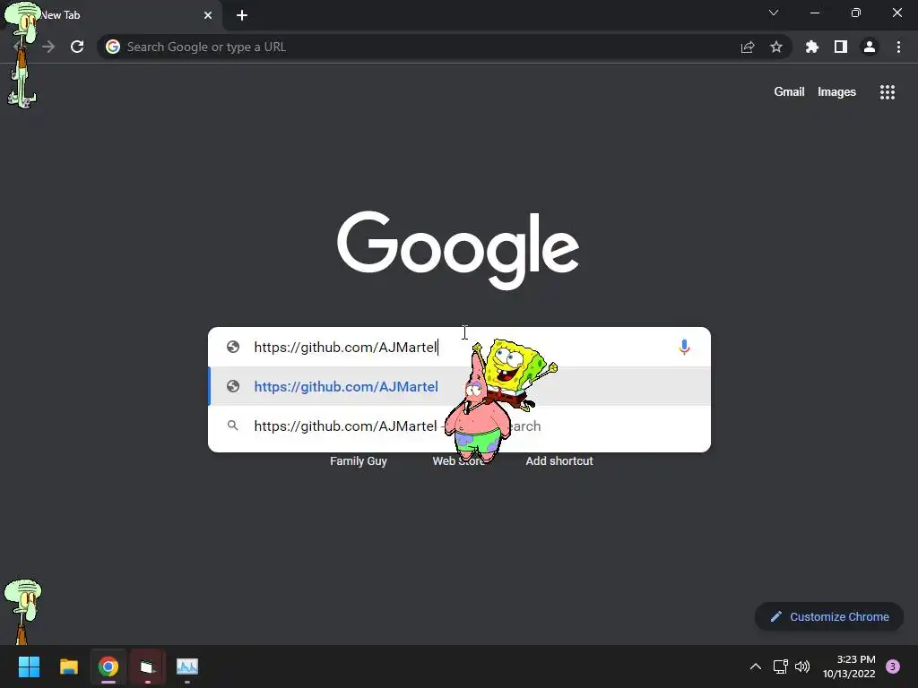The image size is (918, 688).
Task: Open the Images link
Action: pos(836,92)
